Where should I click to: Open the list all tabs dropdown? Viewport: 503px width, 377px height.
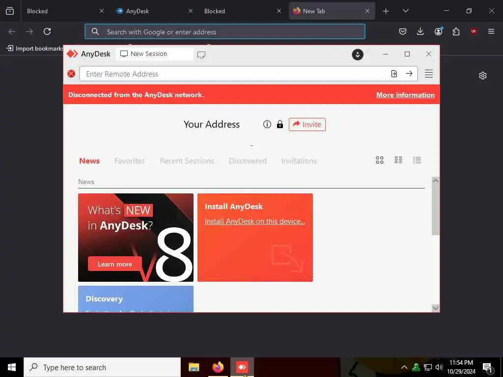(x=405, y=11)
